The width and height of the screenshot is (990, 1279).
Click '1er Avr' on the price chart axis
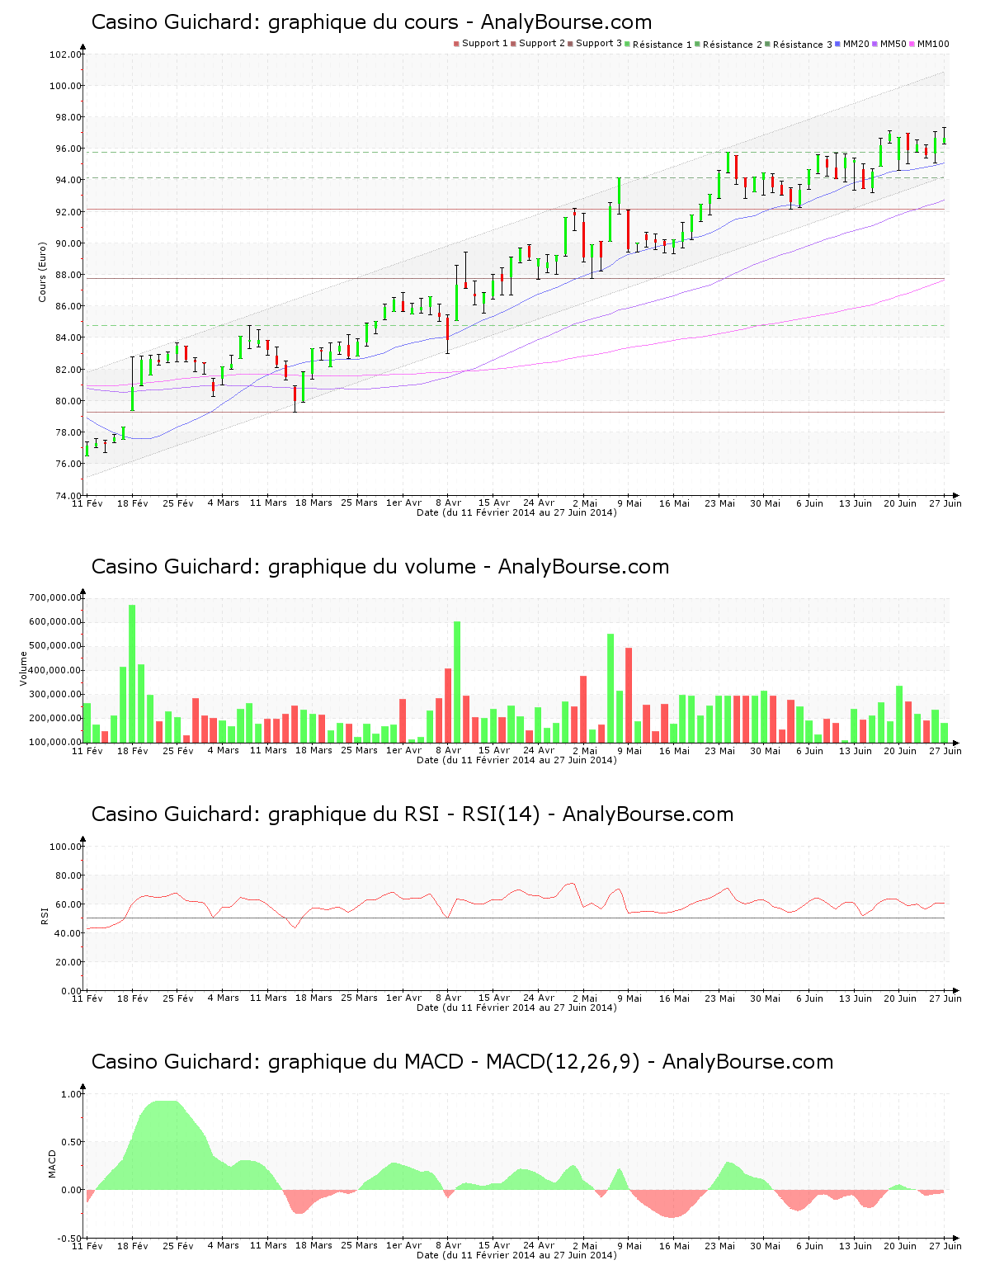[404, 503]
